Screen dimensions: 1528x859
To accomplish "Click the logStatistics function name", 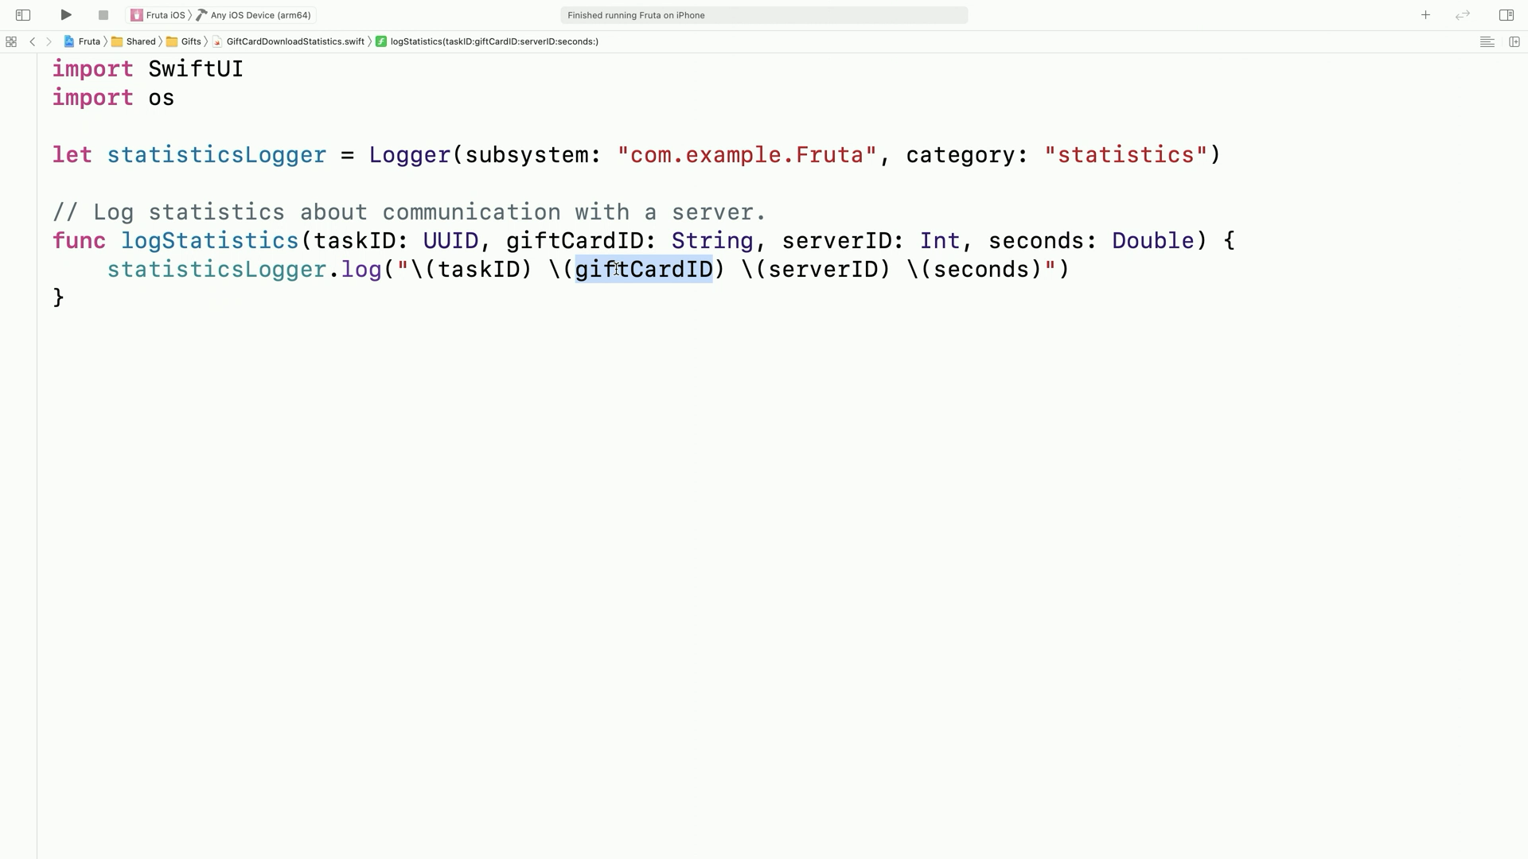I will (x=210, y=241).
